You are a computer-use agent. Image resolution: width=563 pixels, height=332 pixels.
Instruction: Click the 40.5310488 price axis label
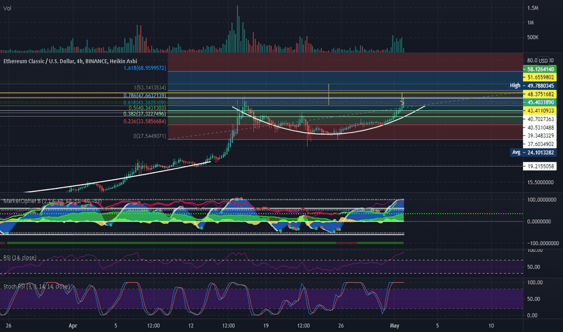pyautogui.click(x=539, y=127)
